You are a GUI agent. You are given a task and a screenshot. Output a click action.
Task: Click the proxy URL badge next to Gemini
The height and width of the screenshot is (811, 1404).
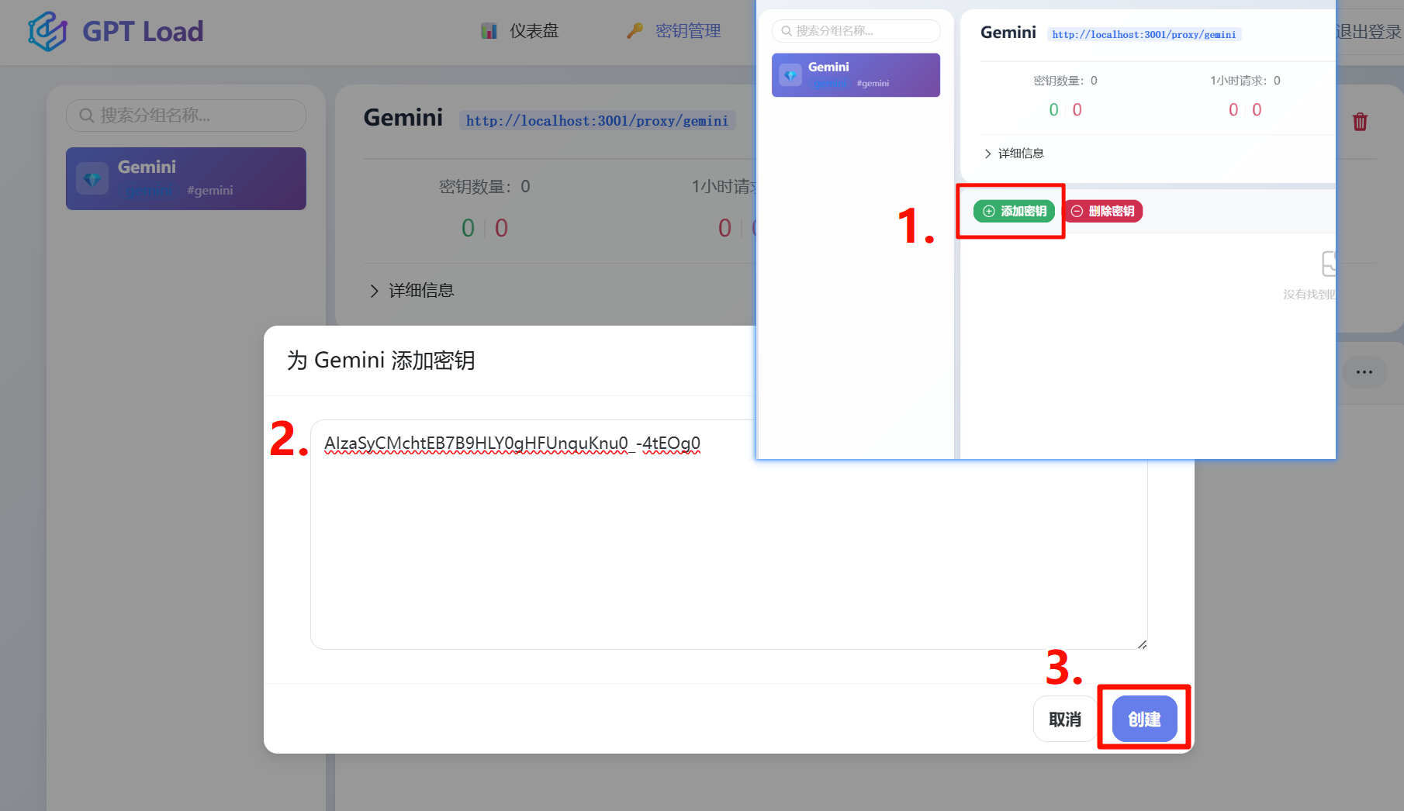[597, 120]
